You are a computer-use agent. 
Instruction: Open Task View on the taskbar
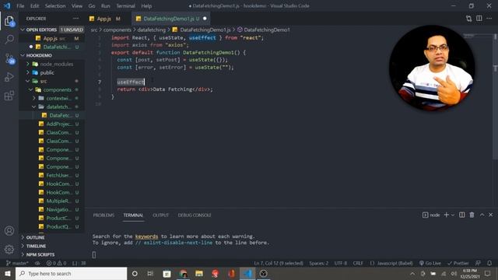pos(150,273)
